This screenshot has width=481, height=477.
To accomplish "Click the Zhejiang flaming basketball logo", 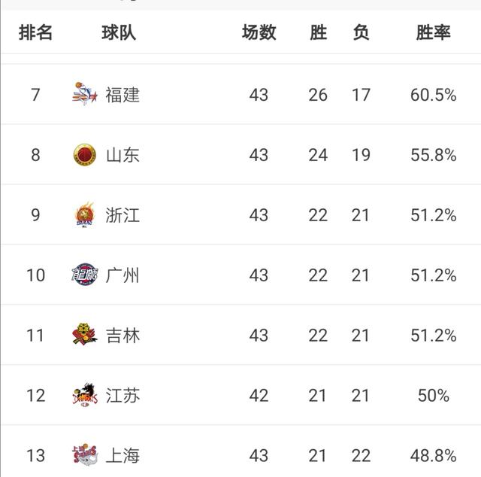I will tap(85, 214).
